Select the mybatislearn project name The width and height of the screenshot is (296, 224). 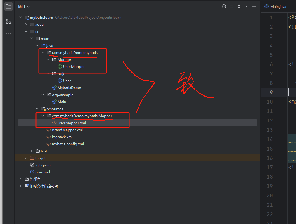click(41, 17)
